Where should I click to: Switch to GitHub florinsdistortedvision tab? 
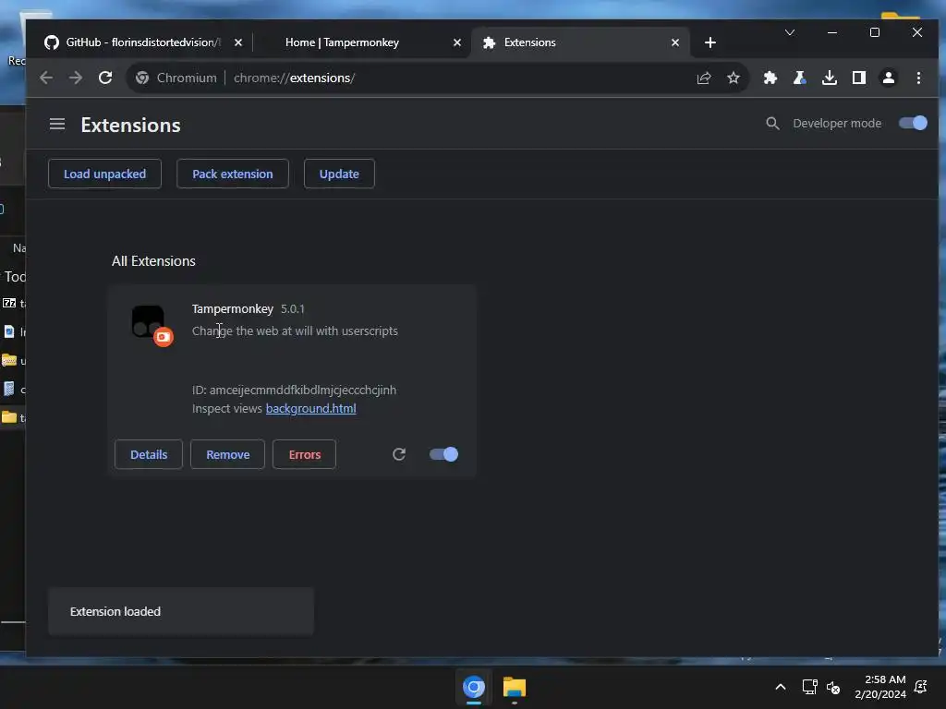143,42
